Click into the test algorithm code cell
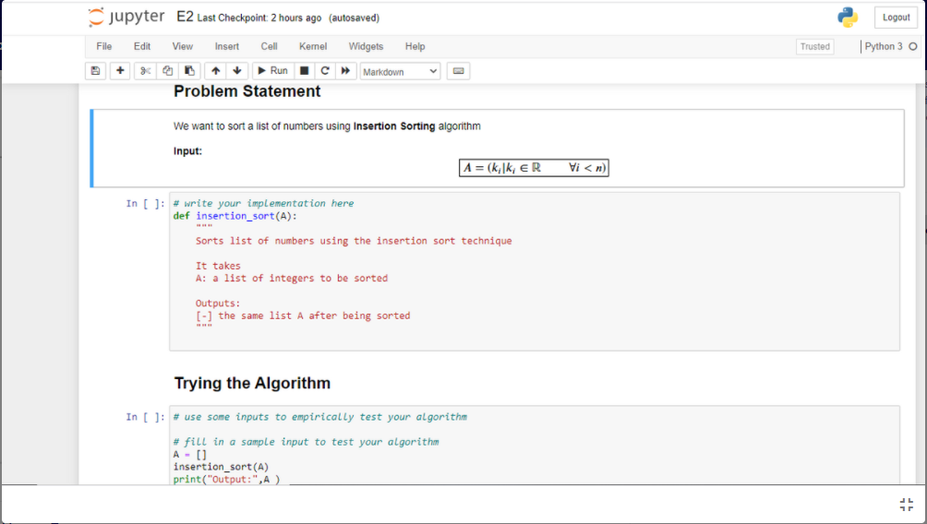The width and height of the screenshot is (927, 524). tap(535, 447)
